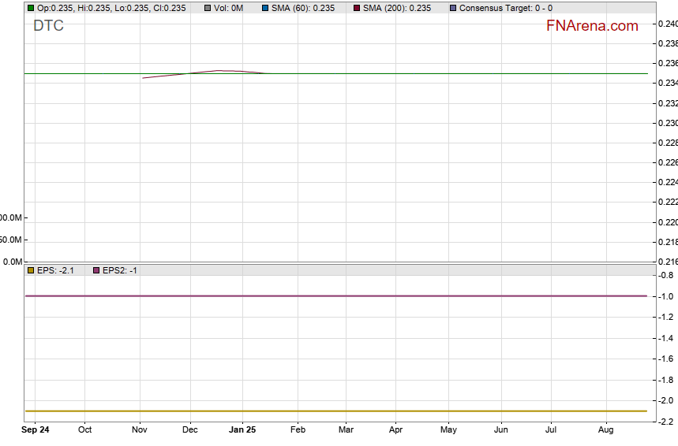Click the 'SMA (200): 0.235' legend text

pyautogui.click(x=397, y=8)
